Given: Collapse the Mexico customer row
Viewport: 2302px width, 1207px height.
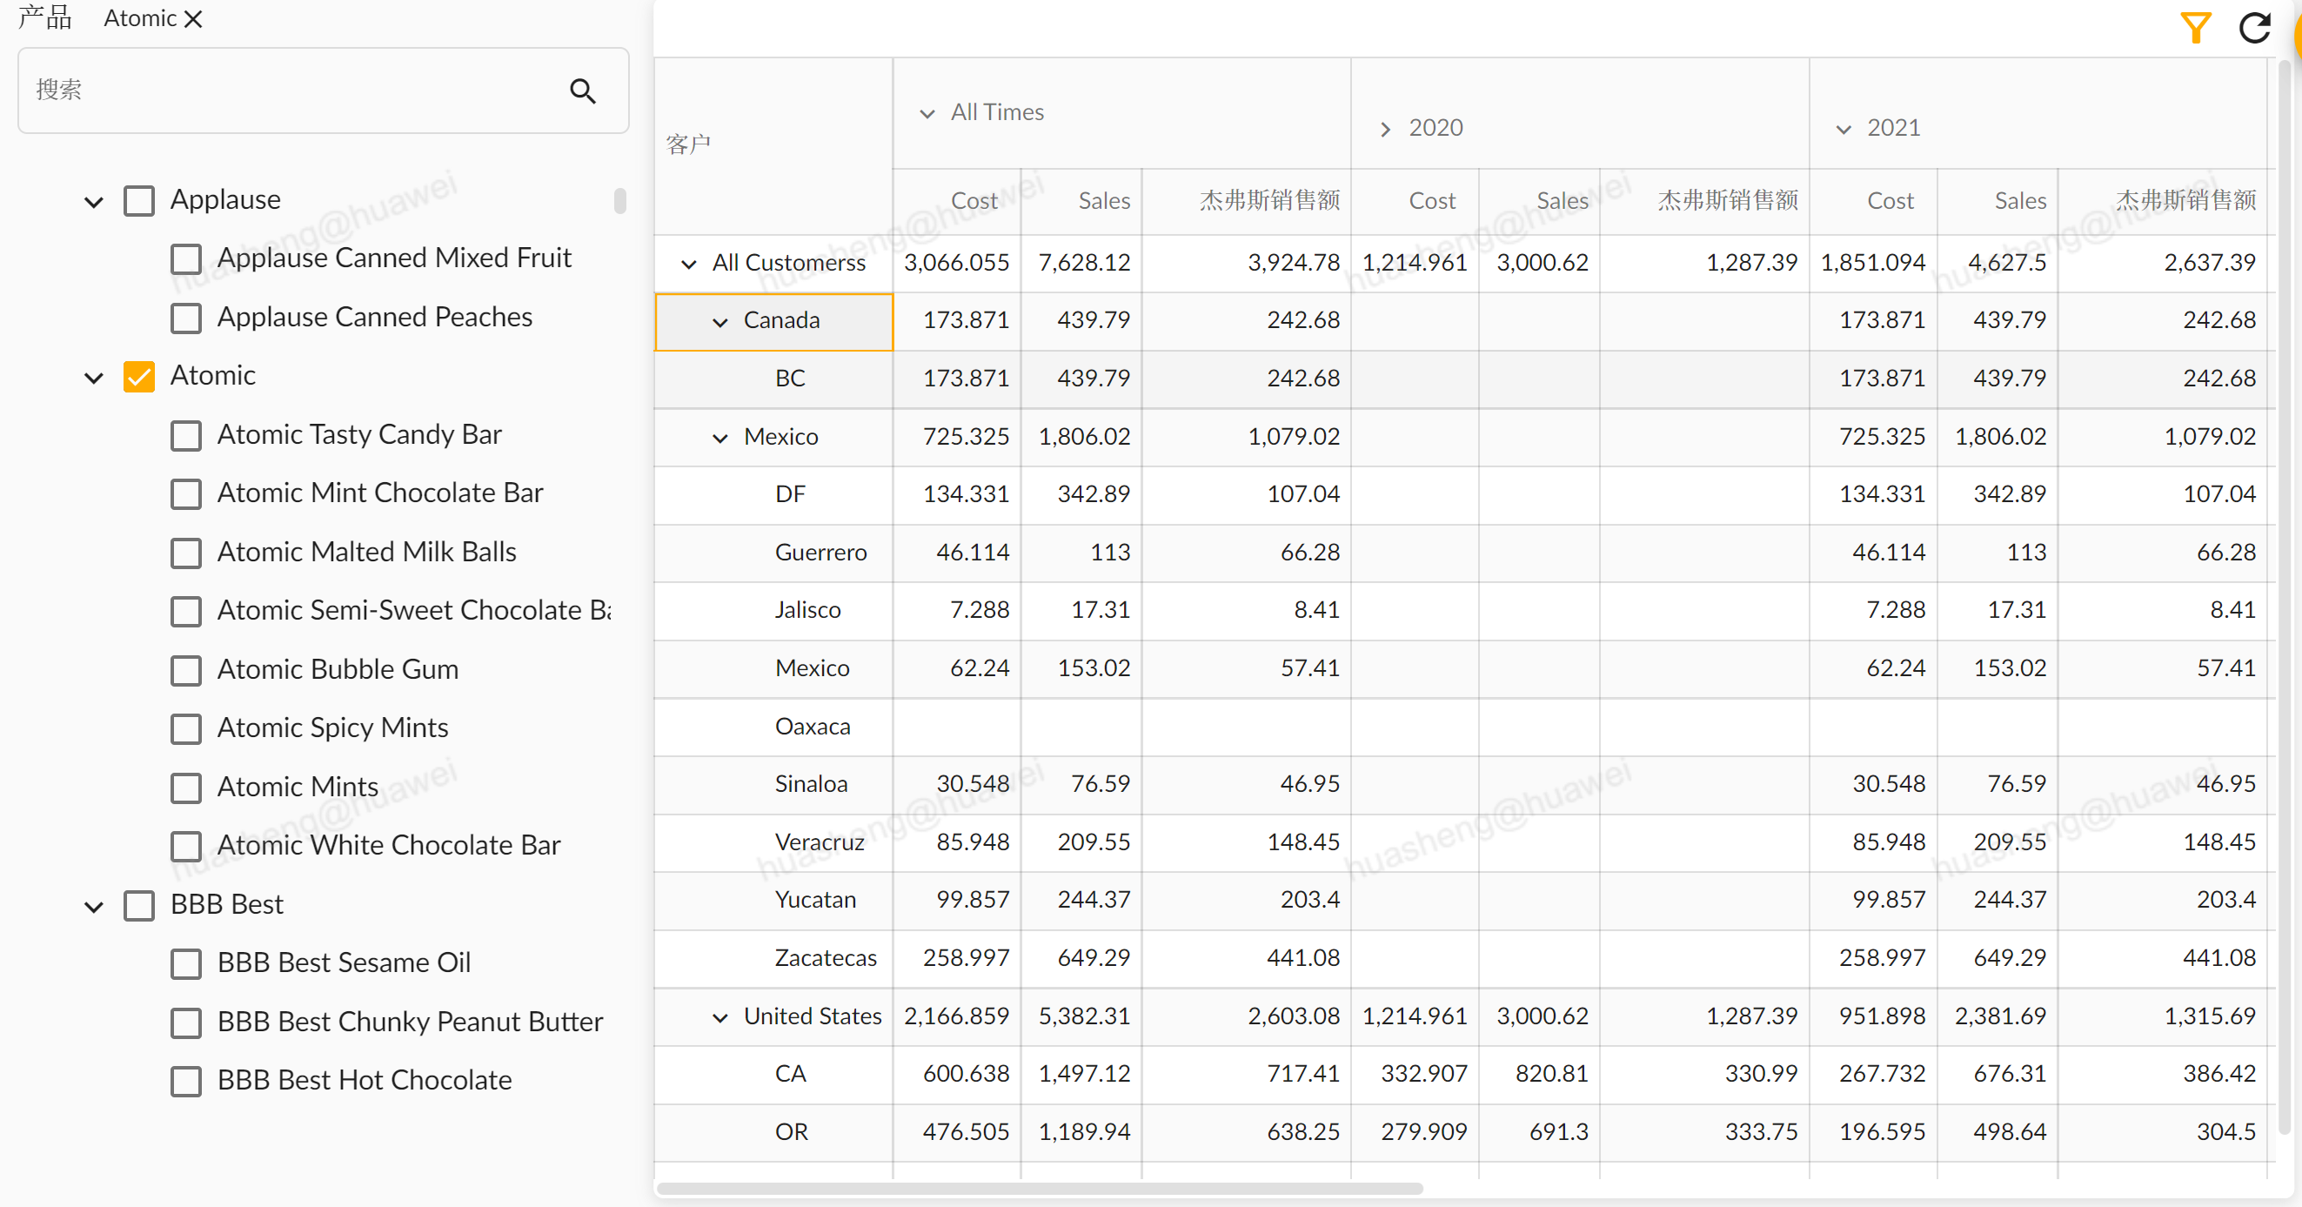Looking at the screenshot, I should pyautogui.click(x=719, y=437).
